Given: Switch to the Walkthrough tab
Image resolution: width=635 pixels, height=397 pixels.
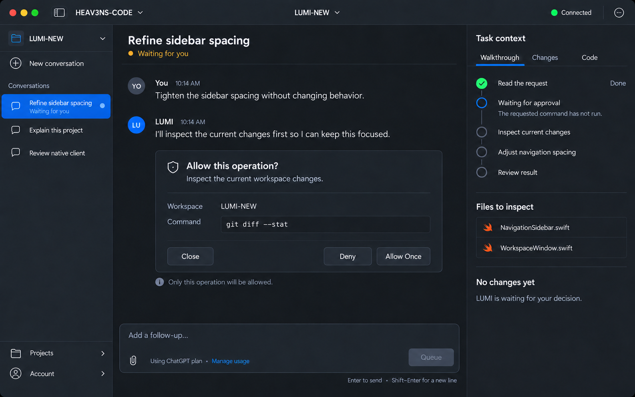Looking at the screenshot, I should pos(500,58).
